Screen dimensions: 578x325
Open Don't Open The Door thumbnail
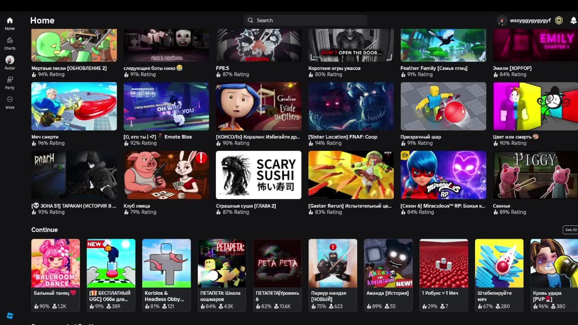coord(351,45)
